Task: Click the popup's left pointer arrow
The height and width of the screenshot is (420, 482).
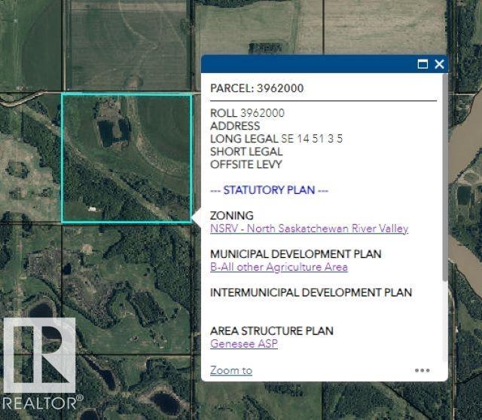Action: point(197,216)
